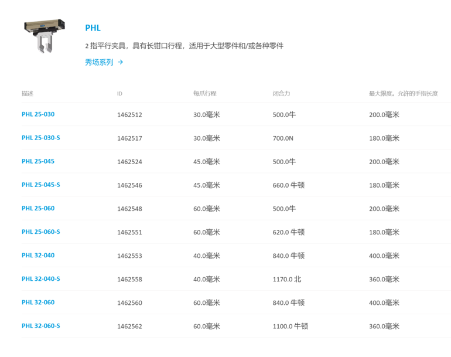Screen dimensions: 451x357
Task: Open the PHL 25-030-S product link
Action: (40, 138)
